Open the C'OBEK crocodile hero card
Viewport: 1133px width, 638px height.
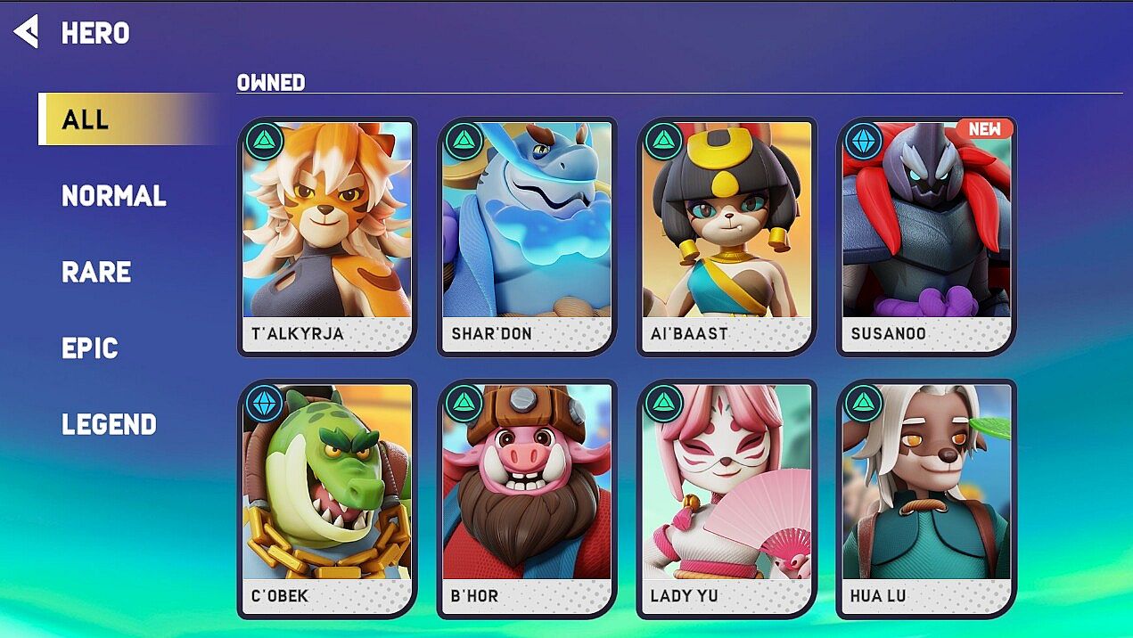[327, 499]
